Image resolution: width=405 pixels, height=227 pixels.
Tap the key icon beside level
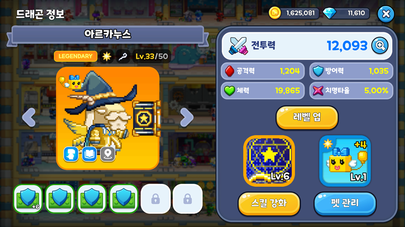(x=122, y=56)
